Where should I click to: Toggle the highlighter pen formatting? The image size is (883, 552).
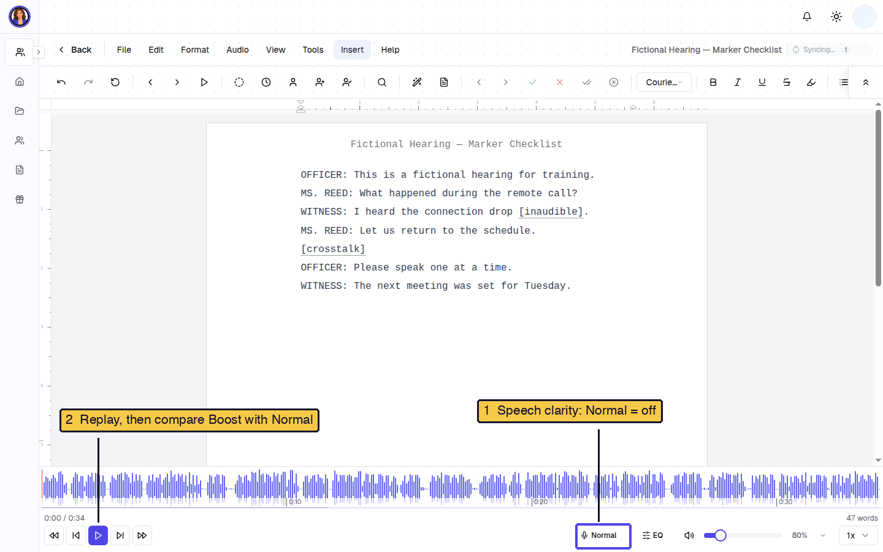click(811, 82)
